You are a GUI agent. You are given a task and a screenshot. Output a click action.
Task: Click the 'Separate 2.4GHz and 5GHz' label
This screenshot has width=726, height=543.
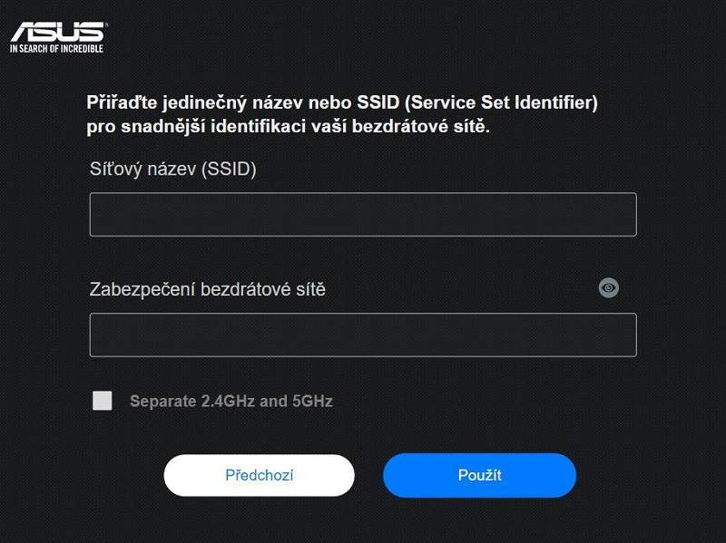(x=231, y=401)
